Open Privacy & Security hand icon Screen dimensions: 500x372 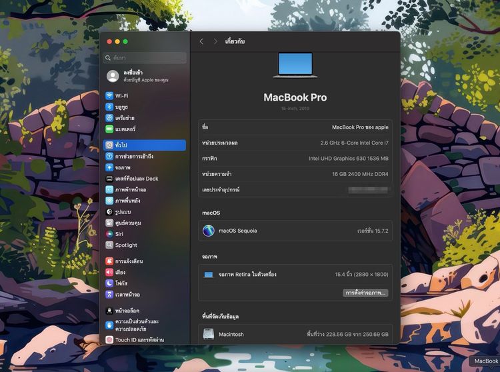109,325
